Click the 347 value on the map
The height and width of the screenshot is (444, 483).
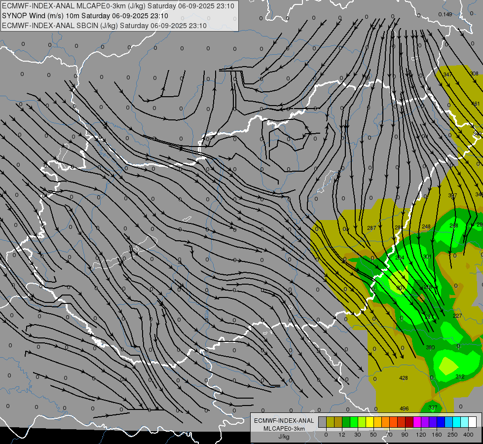(x=447, y=74)
